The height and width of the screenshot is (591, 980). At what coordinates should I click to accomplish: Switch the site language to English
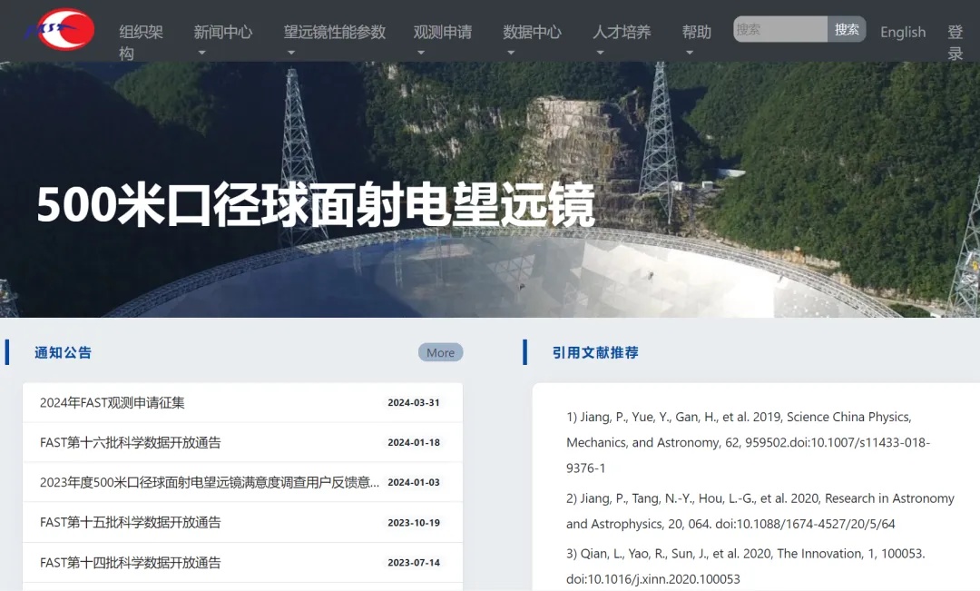pyautogui.click(x=903, y=31)
